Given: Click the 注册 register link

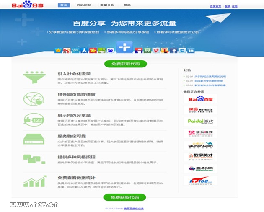Looking at the screenshot, I should 235,6.
